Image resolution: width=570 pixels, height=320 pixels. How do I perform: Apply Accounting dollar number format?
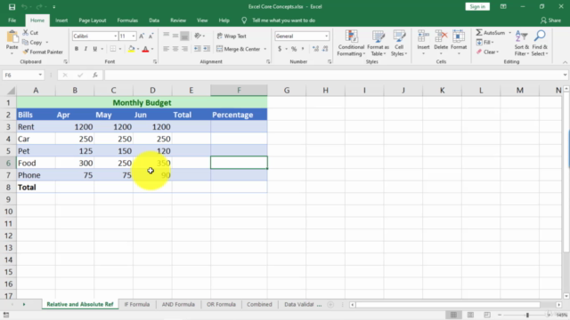(x=280, y=49)
